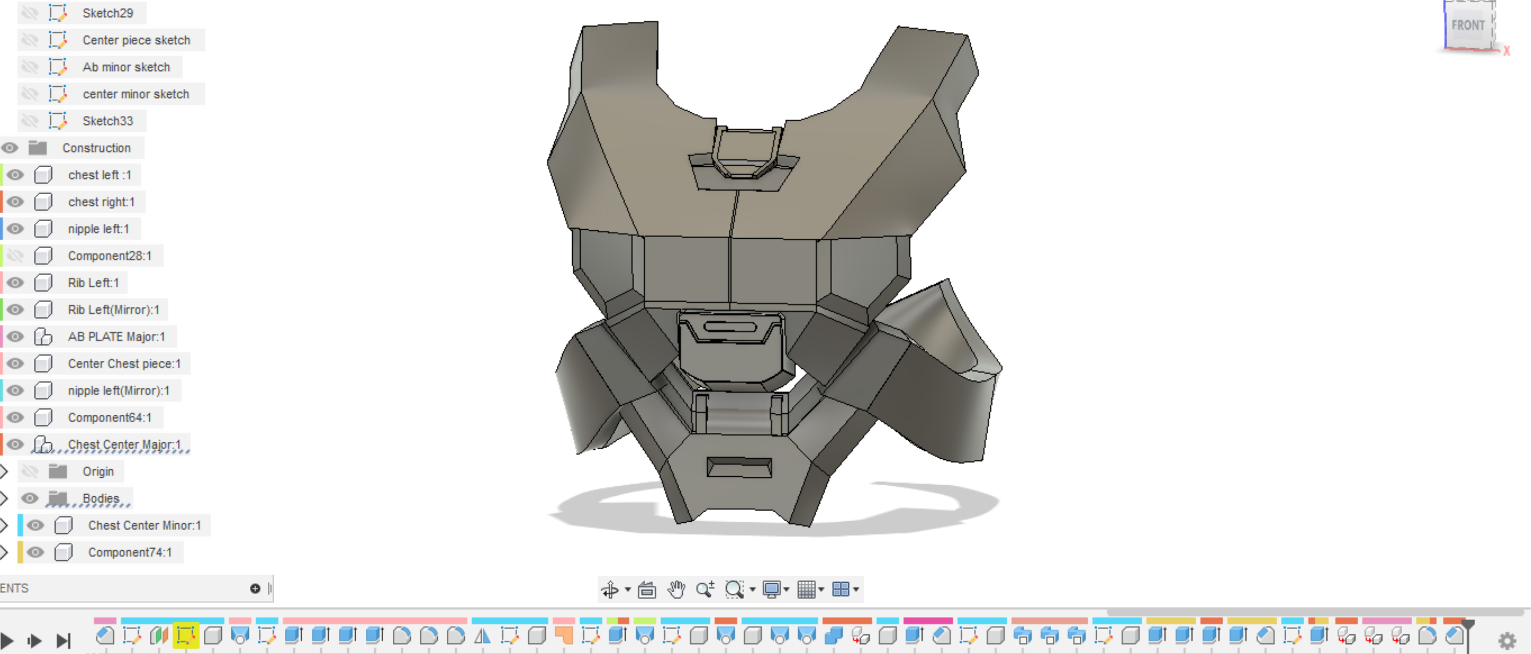
Task: Select the Center piece sketch item
Action: click(x=136, y=40)
